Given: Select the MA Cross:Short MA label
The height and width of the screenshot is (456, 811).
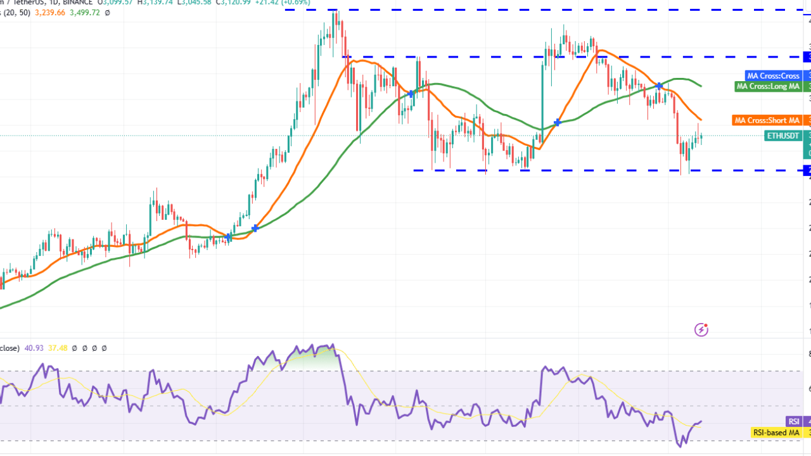Looking at the screenshot, I should [767, 120].
